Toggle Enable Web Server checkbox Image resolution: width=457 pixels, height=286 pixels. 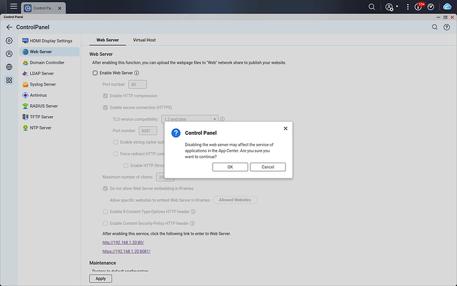95,73
